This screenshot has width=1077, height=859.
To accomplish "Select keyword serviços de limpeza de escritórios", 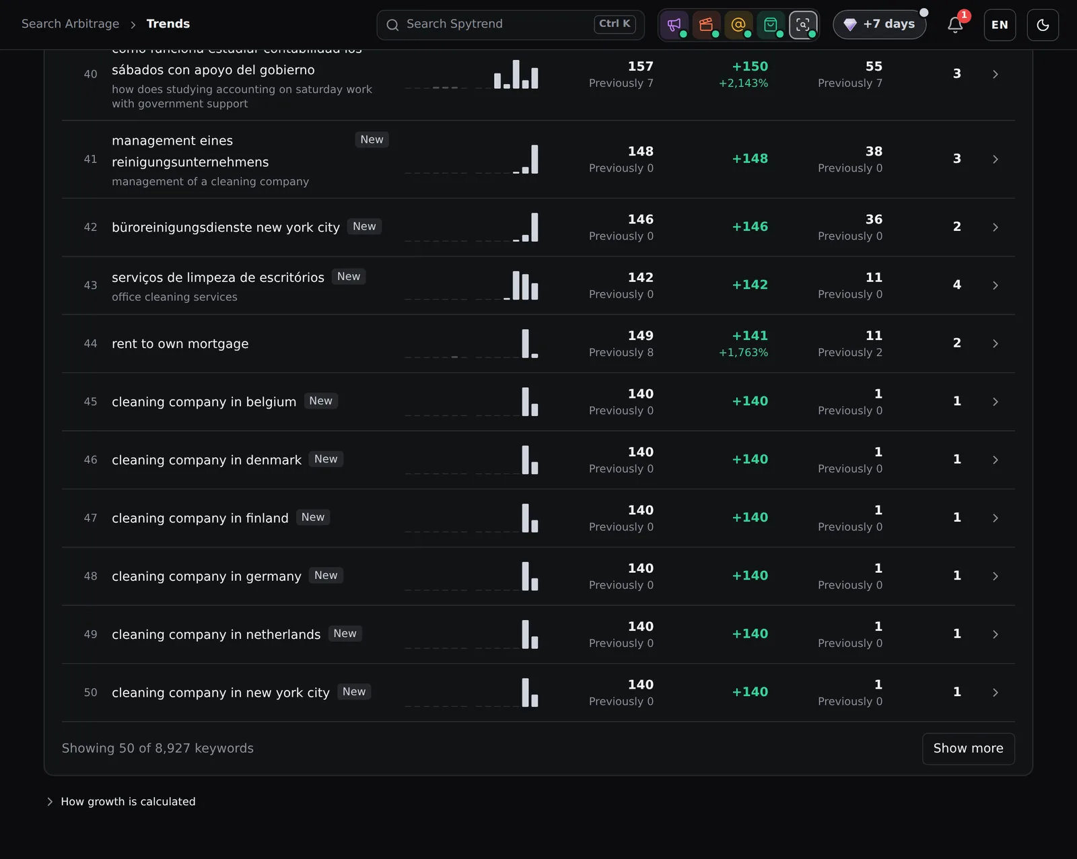I will tap(218, 277).
